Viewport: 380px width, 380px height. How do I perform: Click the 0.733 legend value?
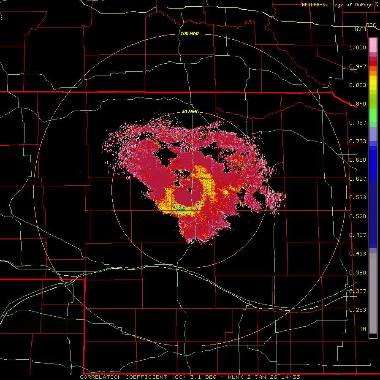358,141
